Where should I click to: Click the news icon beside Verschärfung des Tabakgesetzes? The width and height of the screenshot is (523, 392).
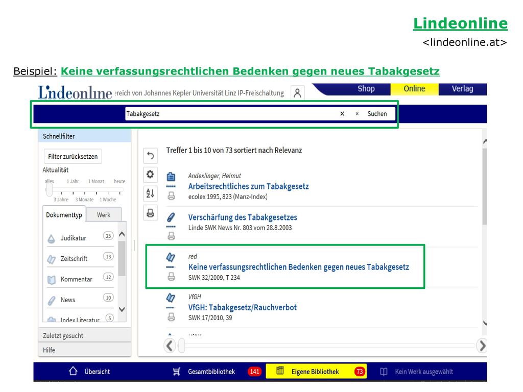[171, 217]
